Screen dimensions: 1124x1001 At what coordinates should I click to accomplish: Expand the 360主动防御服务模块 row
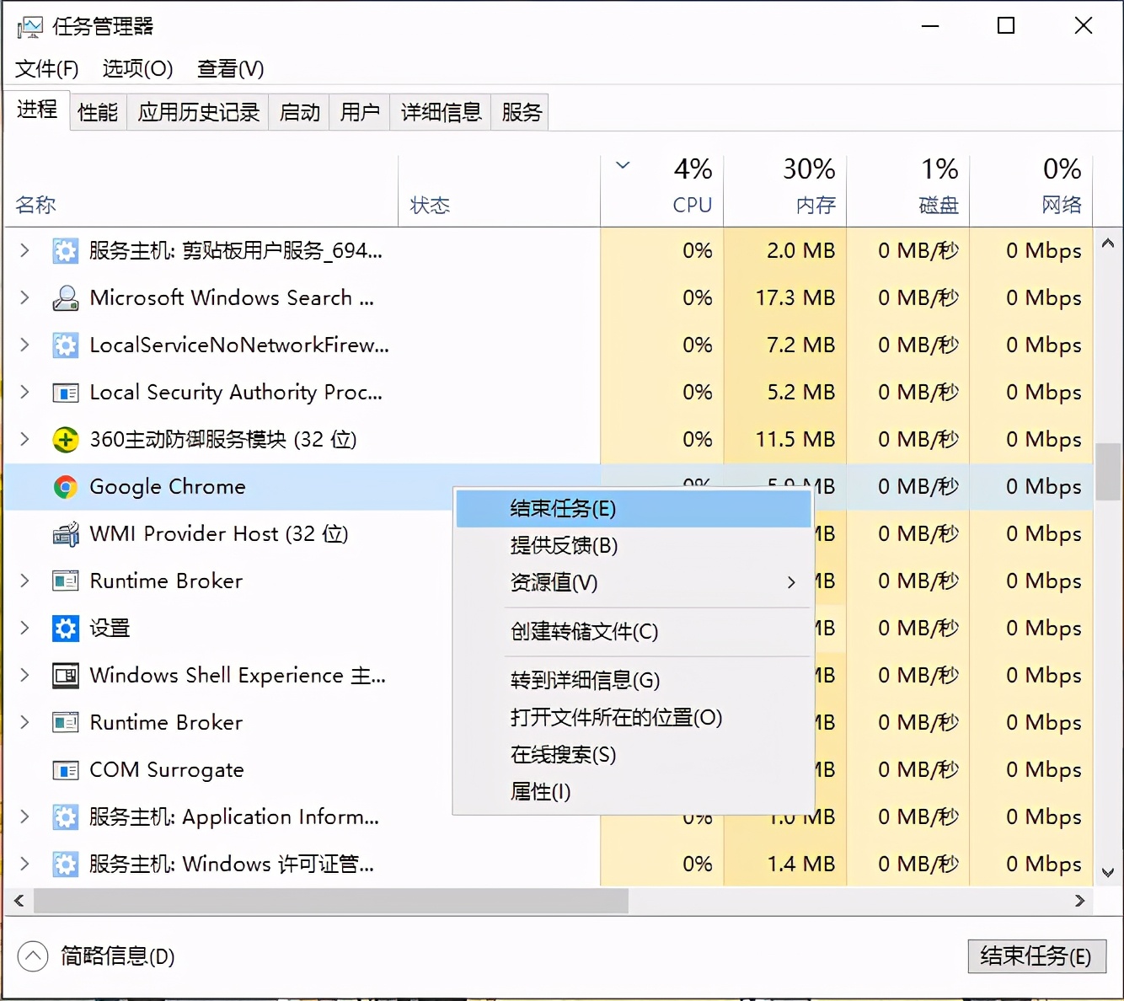24,439
